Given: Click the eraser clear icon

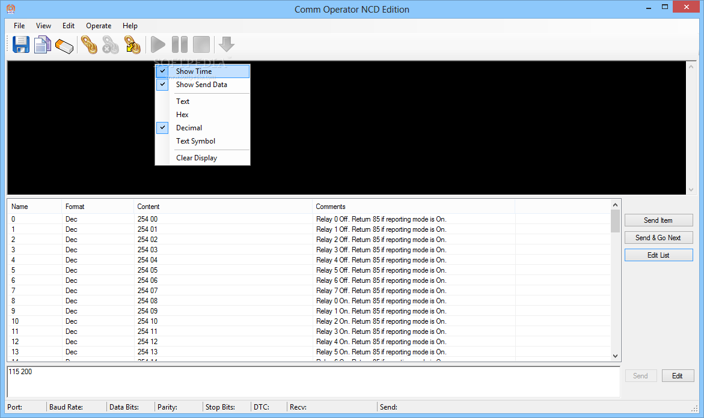Looking at the screenshot, I should pyautogui.click(x=64, y=46).
